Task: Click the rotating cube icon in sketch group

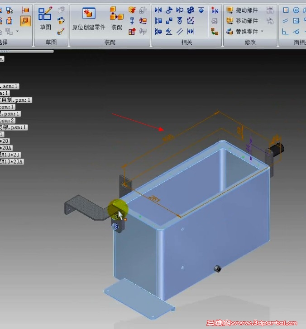Action: click(61, 21)
